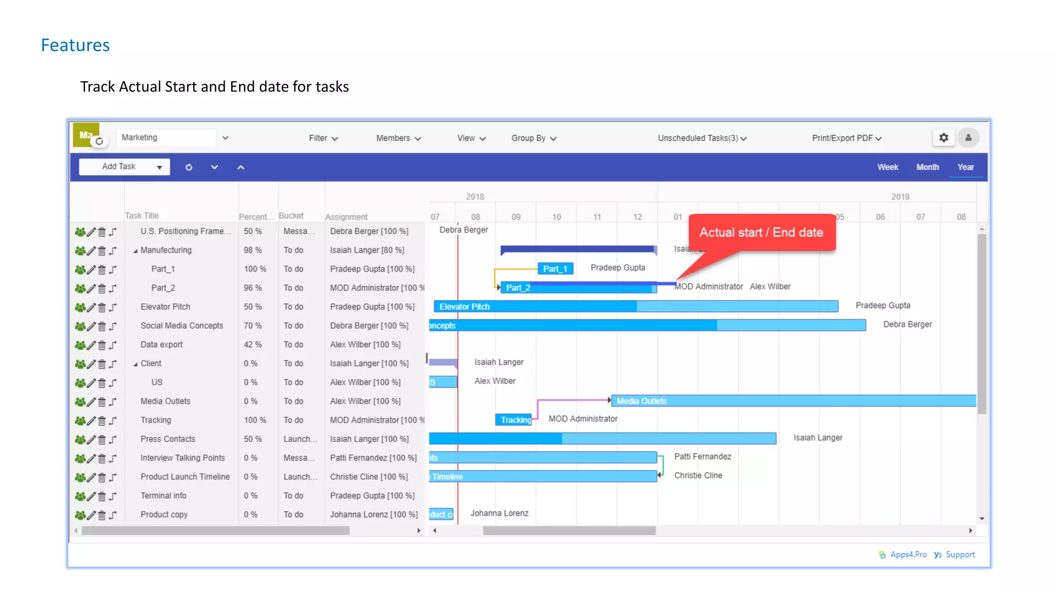Image resolution: width=1058 pixels, height=595 pixels.
Task: Click the pencil icon on the US row
Action: (x=91, y=383)
